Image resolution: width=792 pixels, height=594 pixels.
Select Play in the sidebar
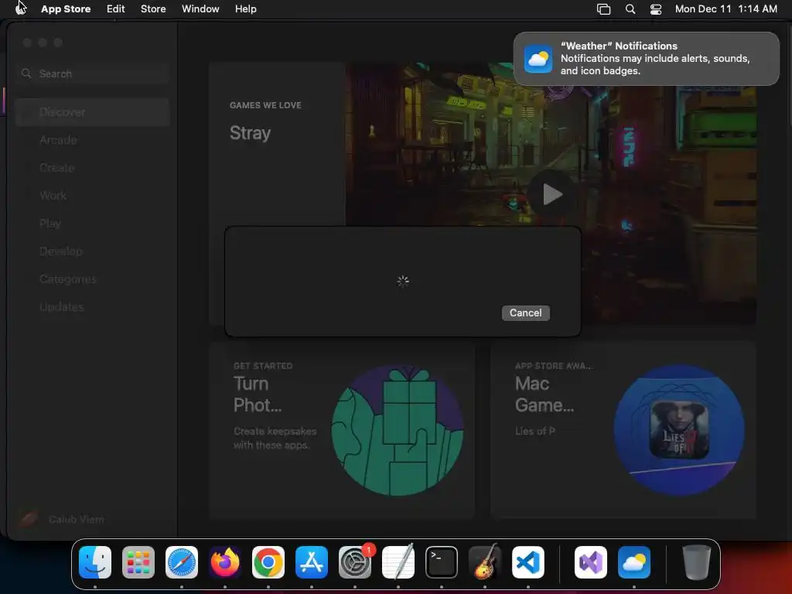pyautogui.click(x=93, y=224)
